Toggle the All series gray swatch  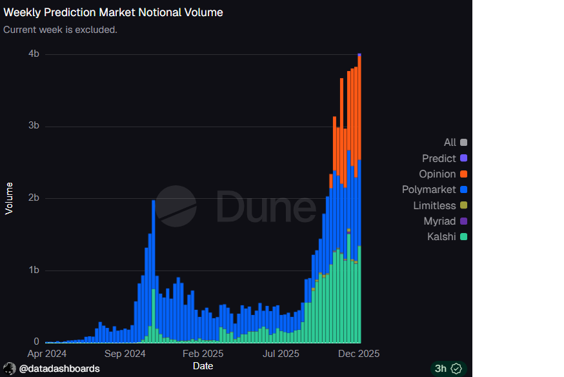tap(463, 143)
